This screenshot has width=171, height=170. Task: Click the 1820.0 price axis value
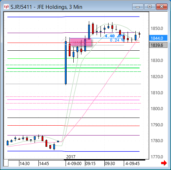[157, 77]
